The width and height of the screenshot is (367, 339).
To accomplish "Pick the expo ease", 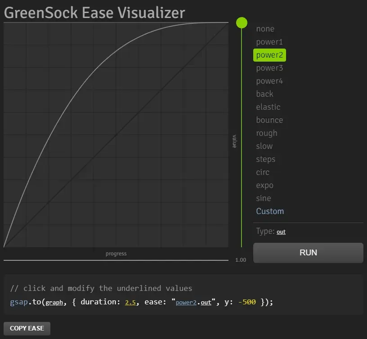I will 264,185.
